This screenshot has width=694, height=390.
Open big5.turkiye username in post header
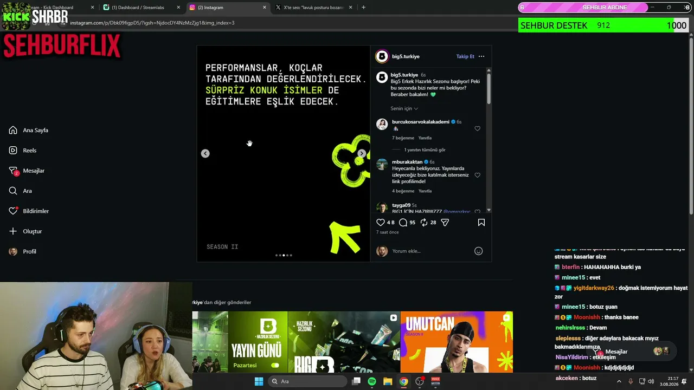405,56
